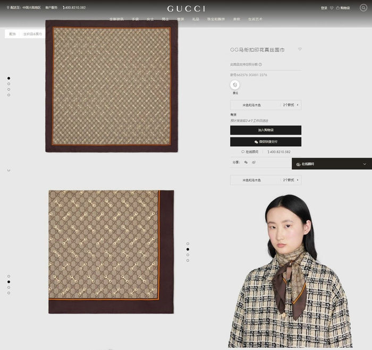
Task: Select the round color swatch under 款号
Action: point(235,85)
